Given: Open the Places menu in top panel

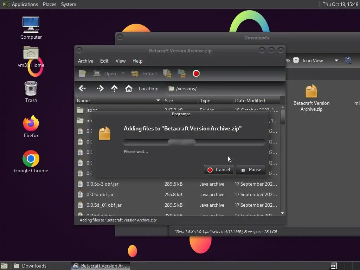Looking at the screenshot, I should (x=50, y=4).
